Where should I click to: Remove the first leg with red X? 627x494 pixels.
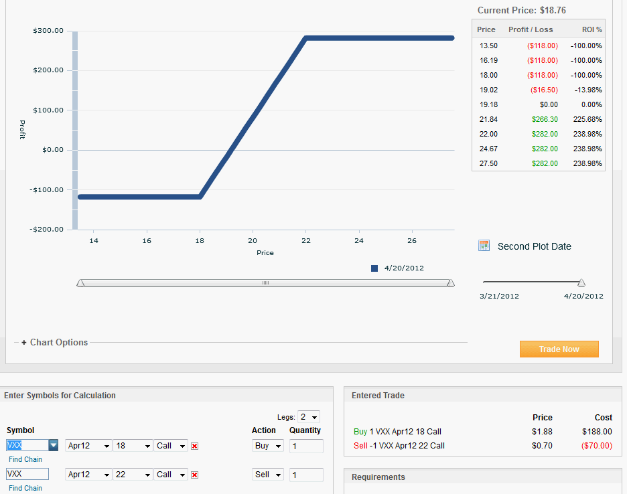tap(195, 446)
